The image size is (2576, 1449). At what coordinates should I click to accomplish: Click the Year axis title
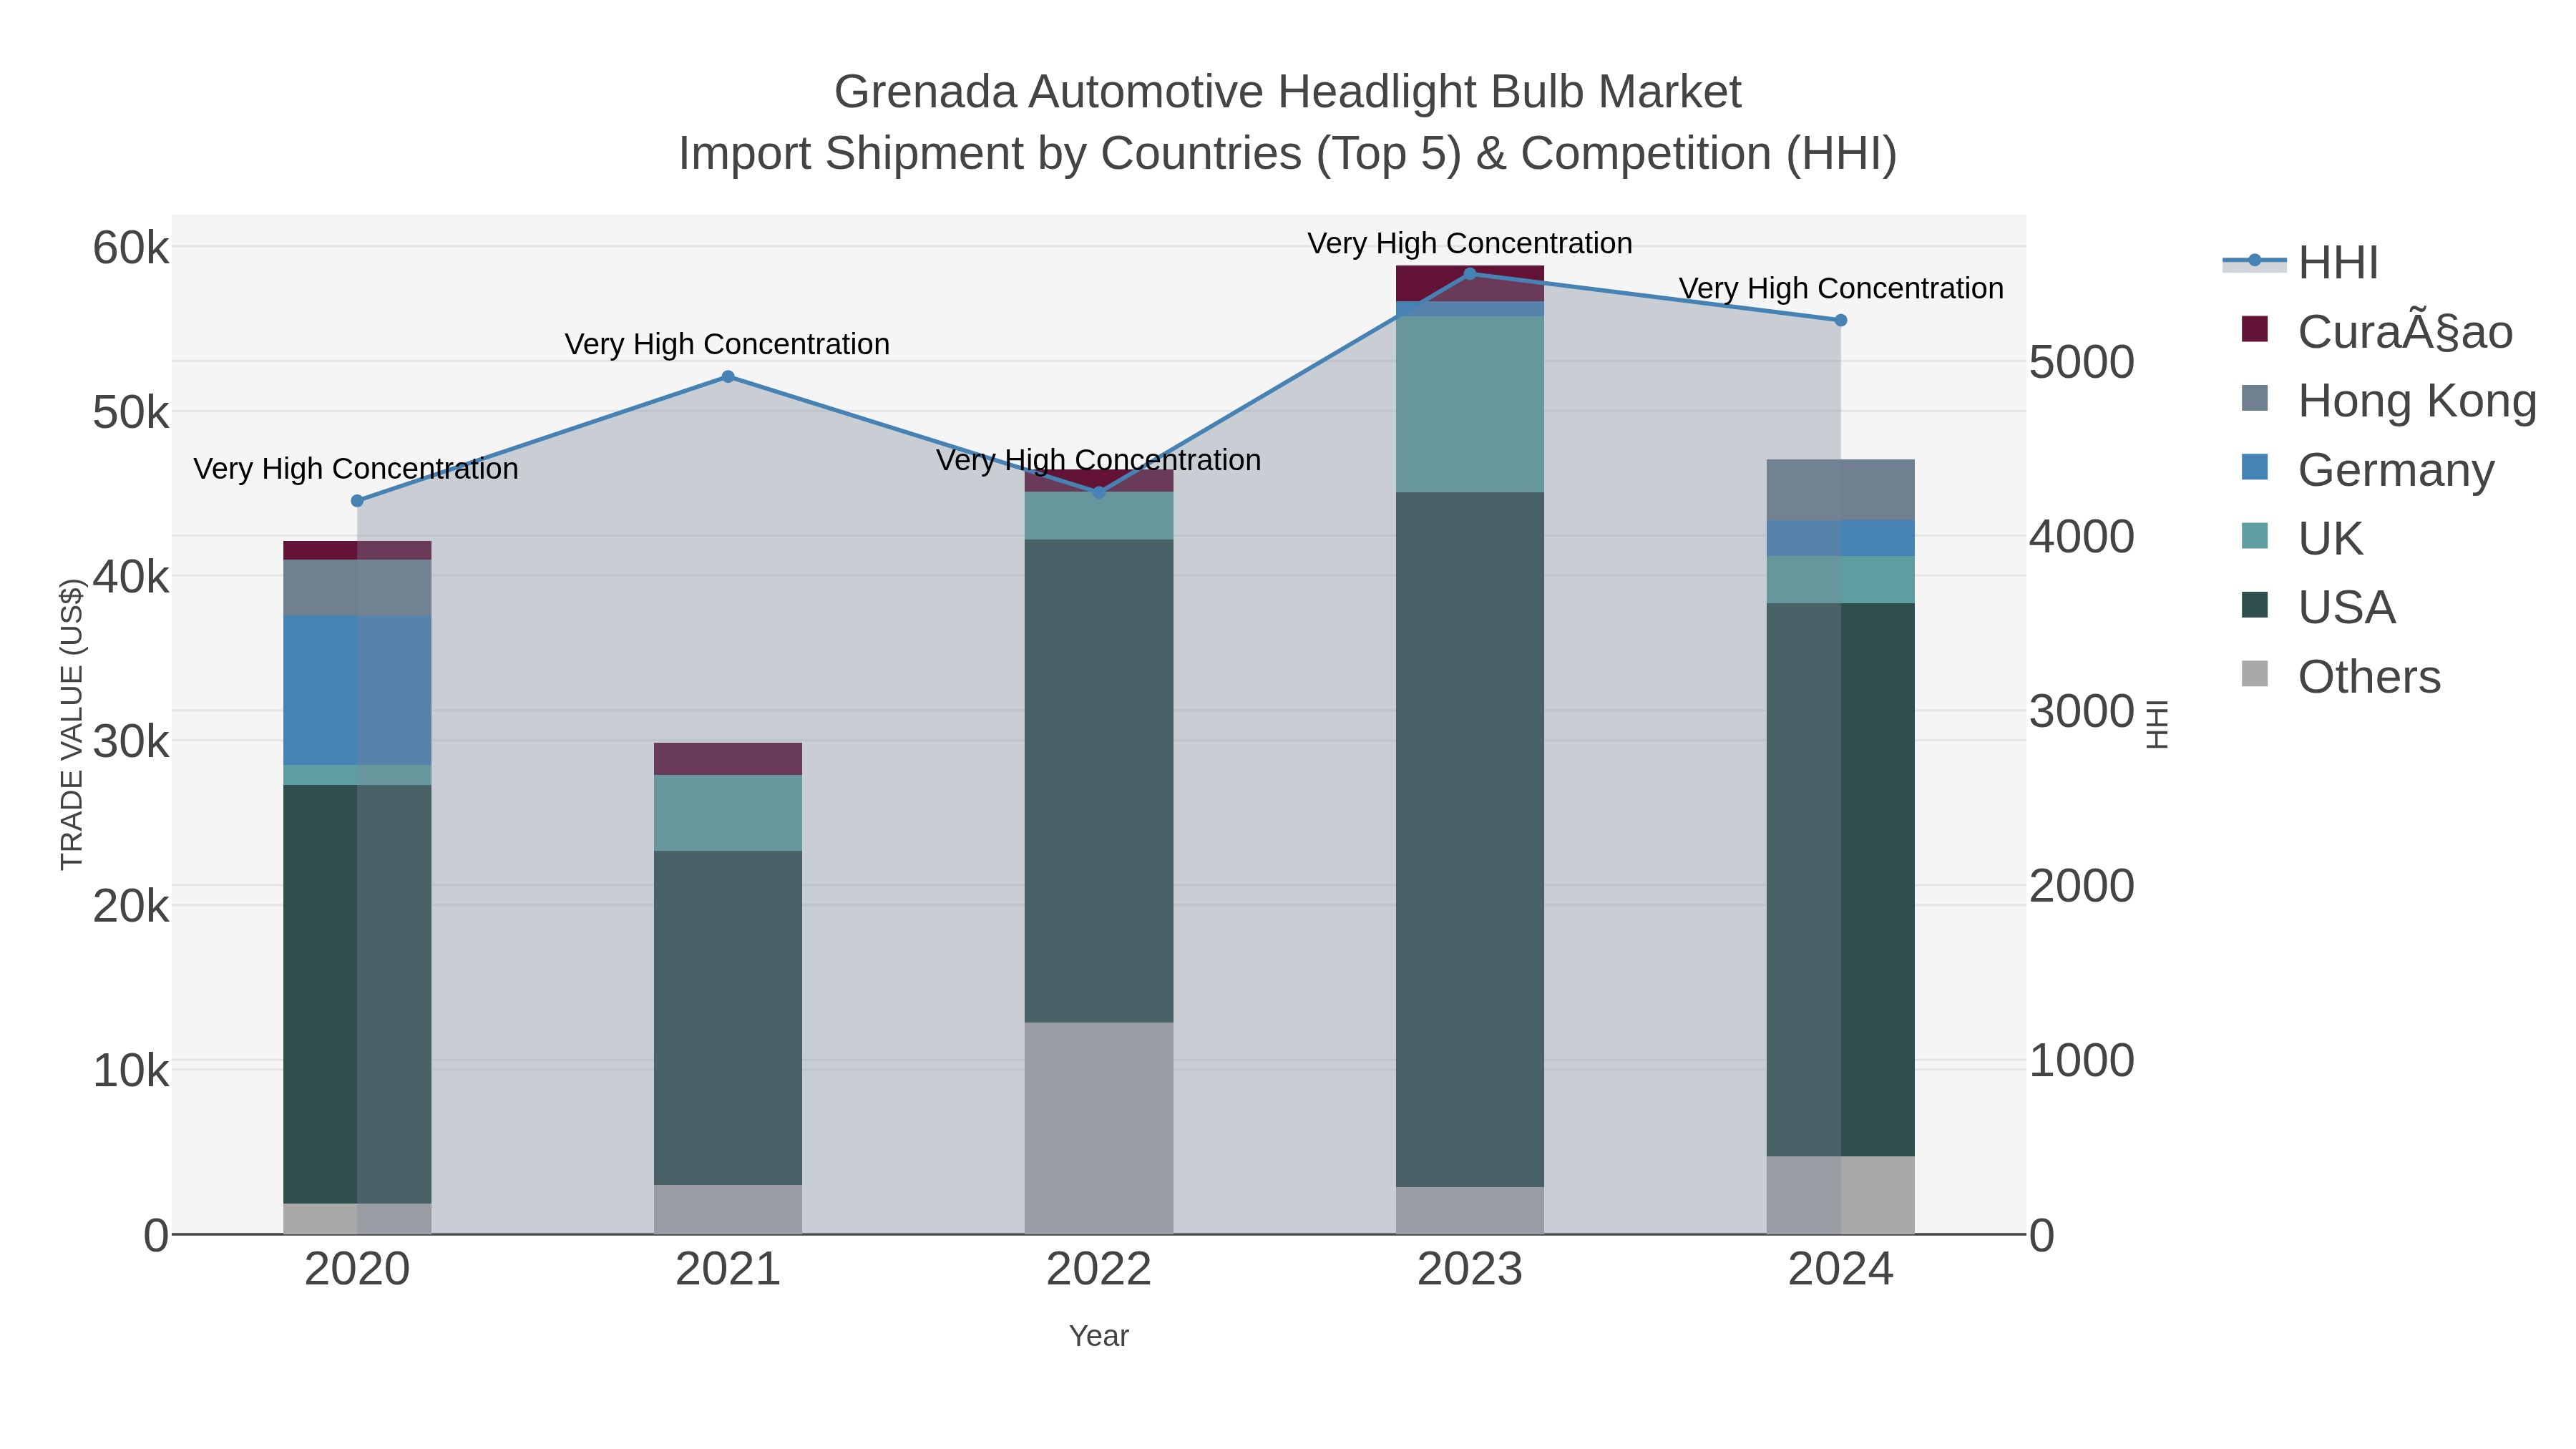(x=1099, y=1336)
